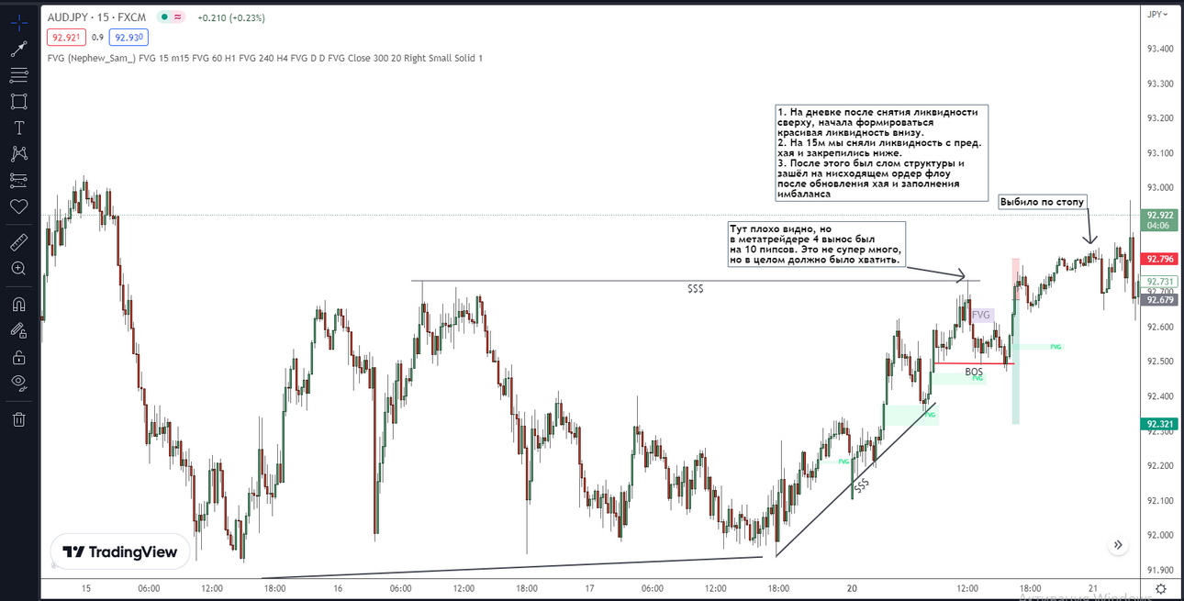Click the scroll to latest bar button
Image resolution: width=1184 pixels, height=601 pixels.
click(x=1118, y=545)
